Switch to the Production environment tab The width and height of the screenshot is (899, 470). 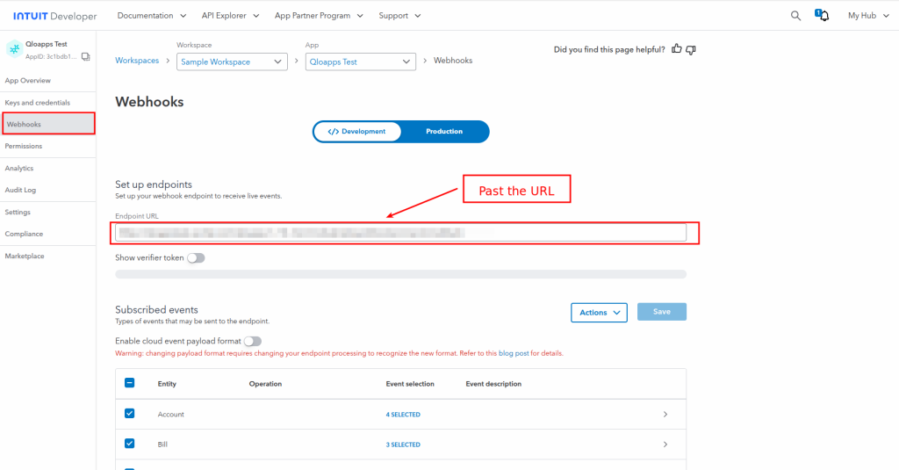click(444, 132)
